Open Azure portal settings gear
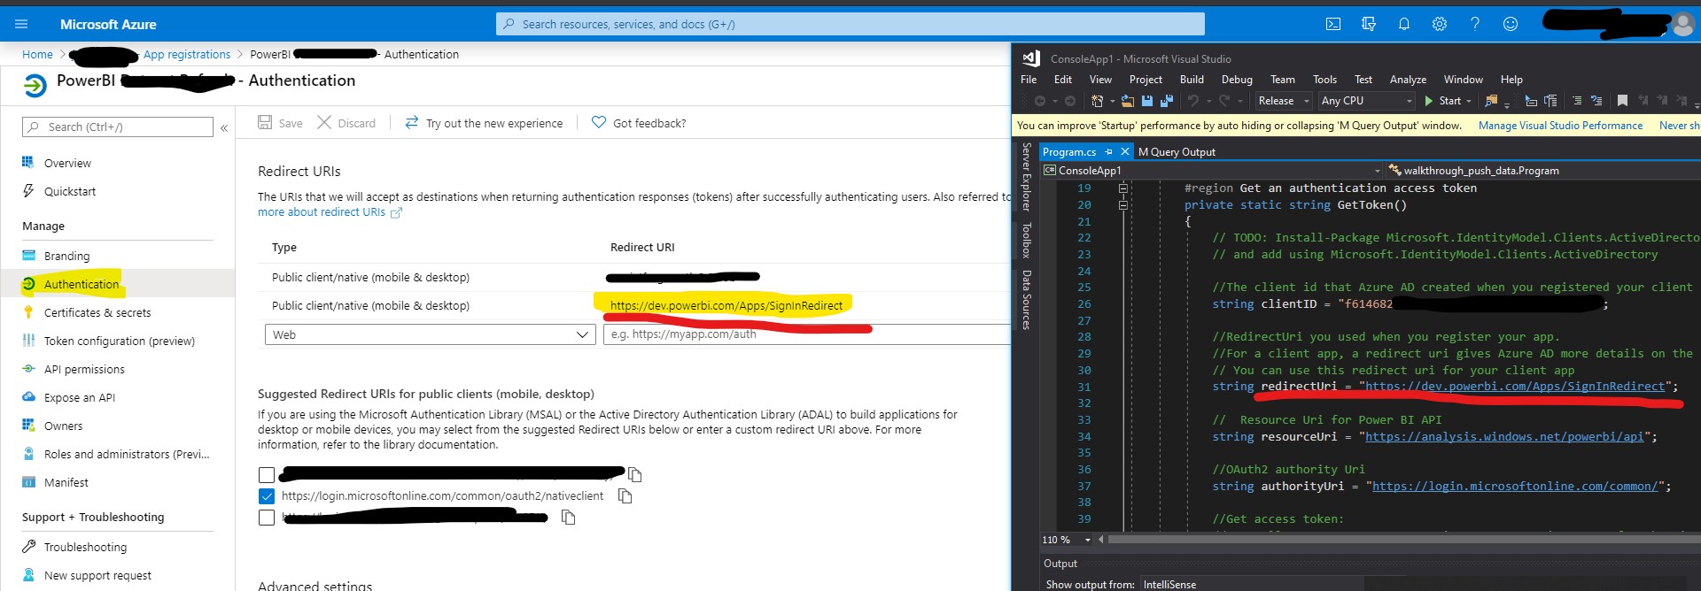The image size is (1701, 591). (1440, 24)
